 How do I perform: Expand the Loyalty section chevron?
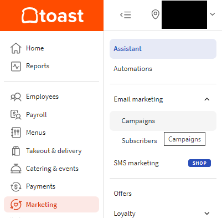207,214
